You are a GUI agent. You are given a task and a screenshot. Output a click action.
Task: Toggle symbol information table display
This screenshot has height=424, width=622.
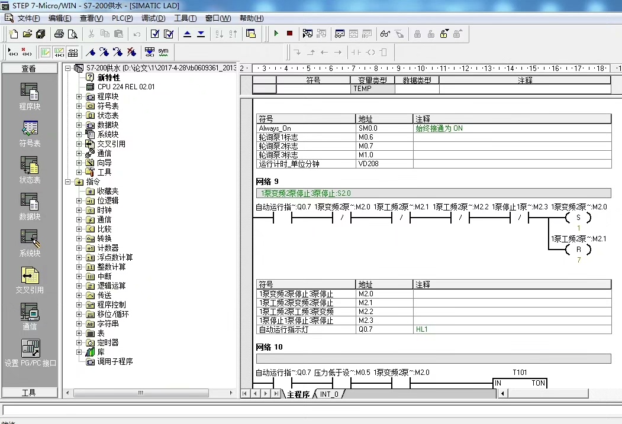pyautogui.click(x=73, y=52)
